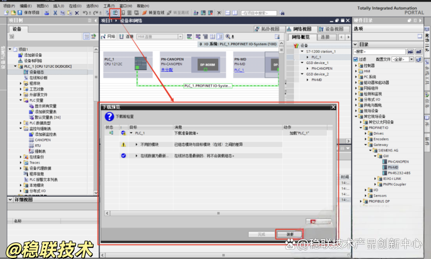Click the 连接 connections mode button

tap(126, 37)
